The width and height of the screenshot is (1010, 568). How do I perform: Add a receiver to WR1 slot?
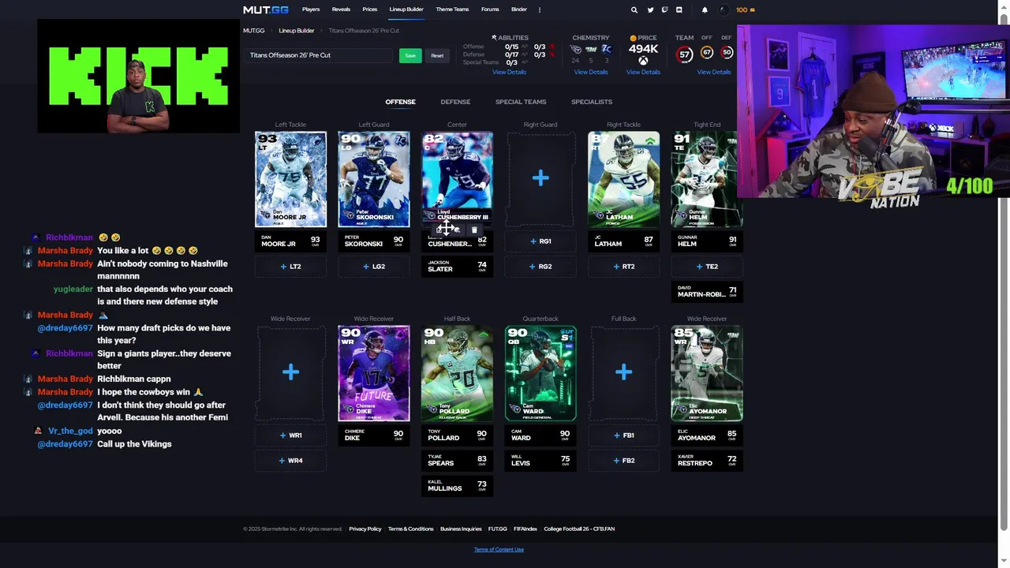[290, 435]
